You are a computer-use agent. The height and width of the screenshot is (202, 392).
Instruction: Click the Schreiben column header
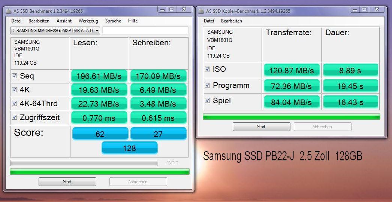(151, 43)
